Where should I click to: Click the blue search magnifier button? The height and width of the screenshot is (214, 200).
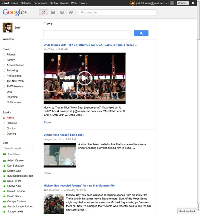(141, 33)
